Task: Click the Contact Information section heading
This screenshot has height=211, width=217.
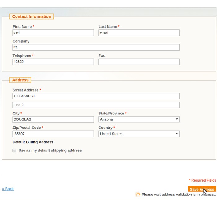Action: pyautogui.click(x=32, y=16)
